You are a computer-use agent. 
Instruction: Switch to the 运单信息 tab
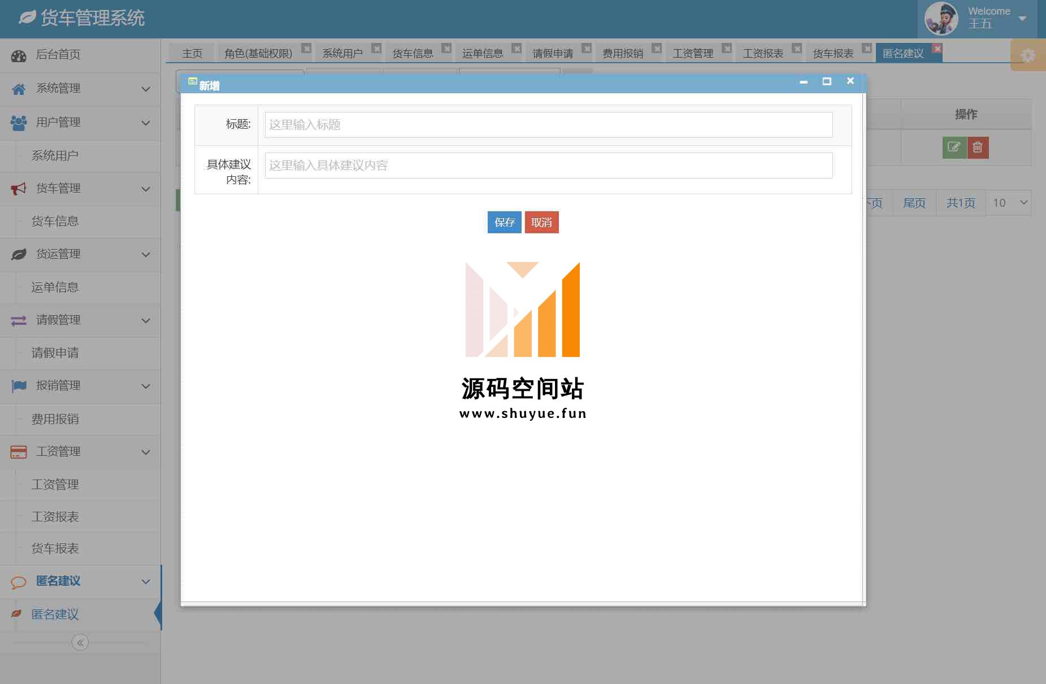tap(483, 54)
